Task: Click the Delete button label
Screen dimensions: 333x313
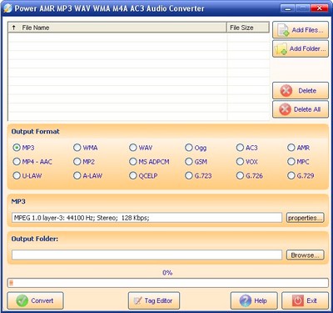Action: 307,91
